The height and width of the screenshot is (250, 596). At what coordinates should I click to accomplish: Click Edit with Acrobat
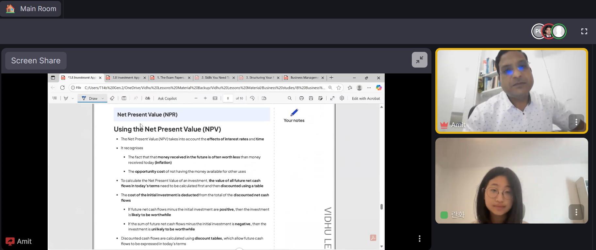point(366,98)
